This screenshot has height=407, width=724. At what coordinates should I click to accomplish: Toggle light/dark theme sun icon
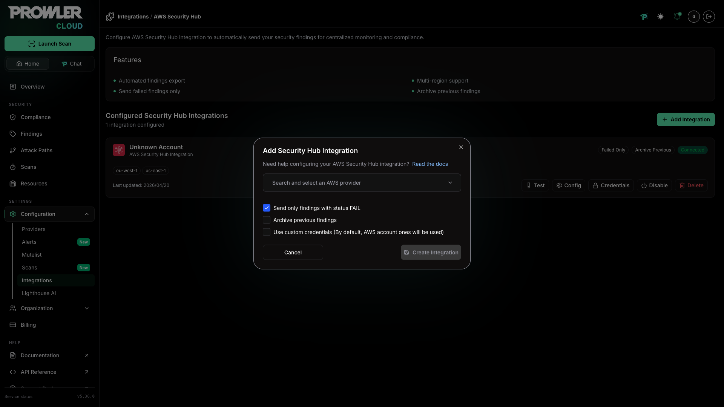(x=661, y=17)
